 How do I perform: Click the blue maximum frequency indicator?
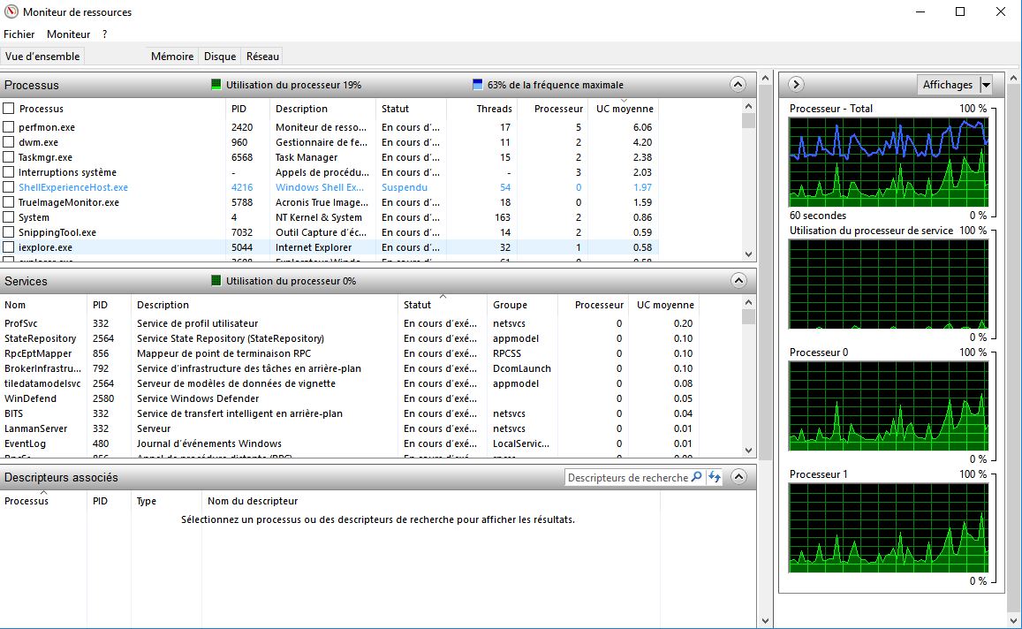(x=477, y=84)
